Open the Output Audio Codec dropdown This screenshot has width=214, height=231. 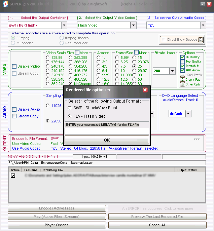point(203,25)
